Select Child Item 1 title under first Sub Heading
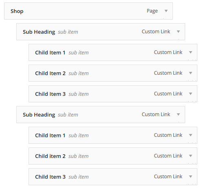This screenshot has width=201, height=188. point(50,52)
